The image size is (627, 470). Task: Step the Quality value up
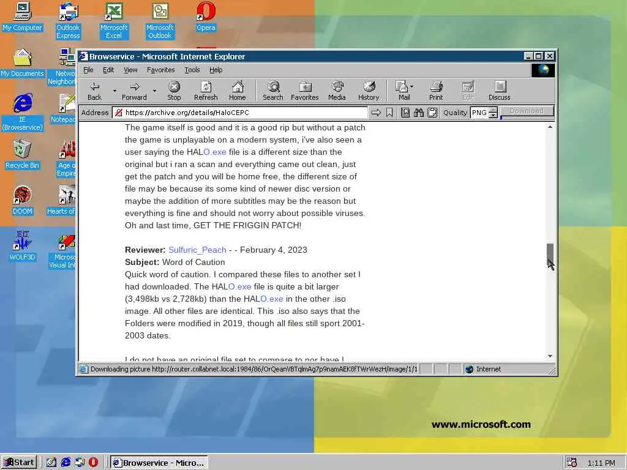coord(494,110)
